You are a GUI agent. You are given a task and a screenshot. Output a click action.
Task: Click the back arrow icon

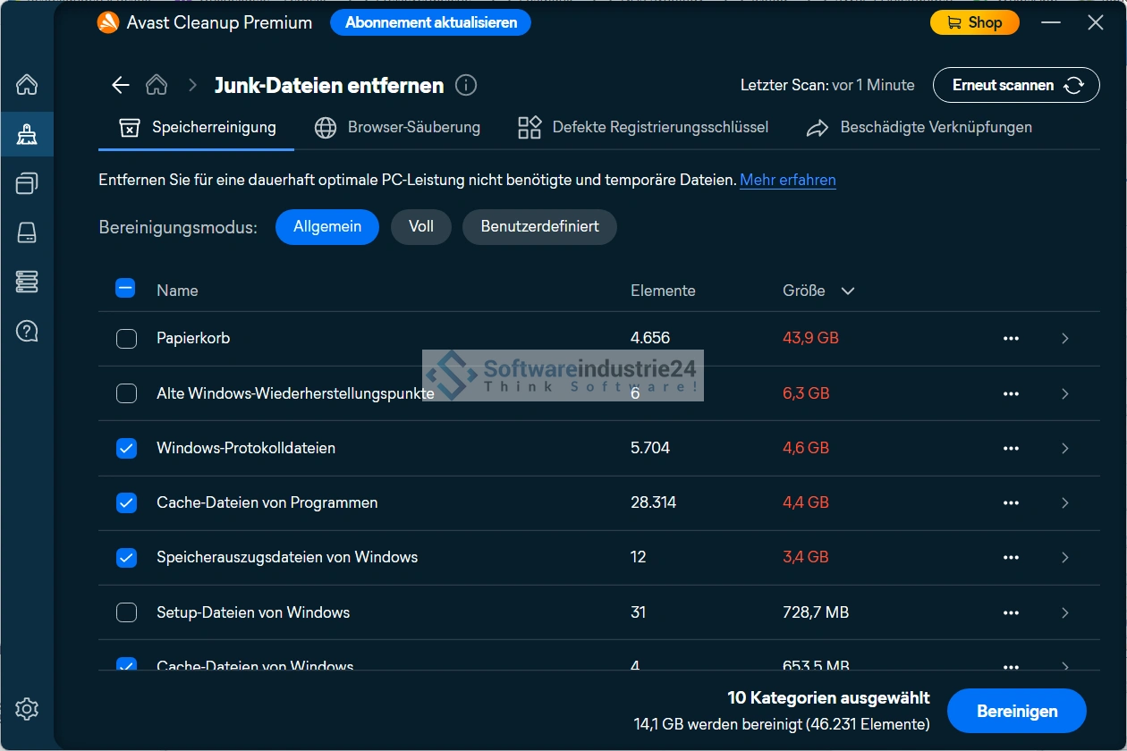click(120, 85)
